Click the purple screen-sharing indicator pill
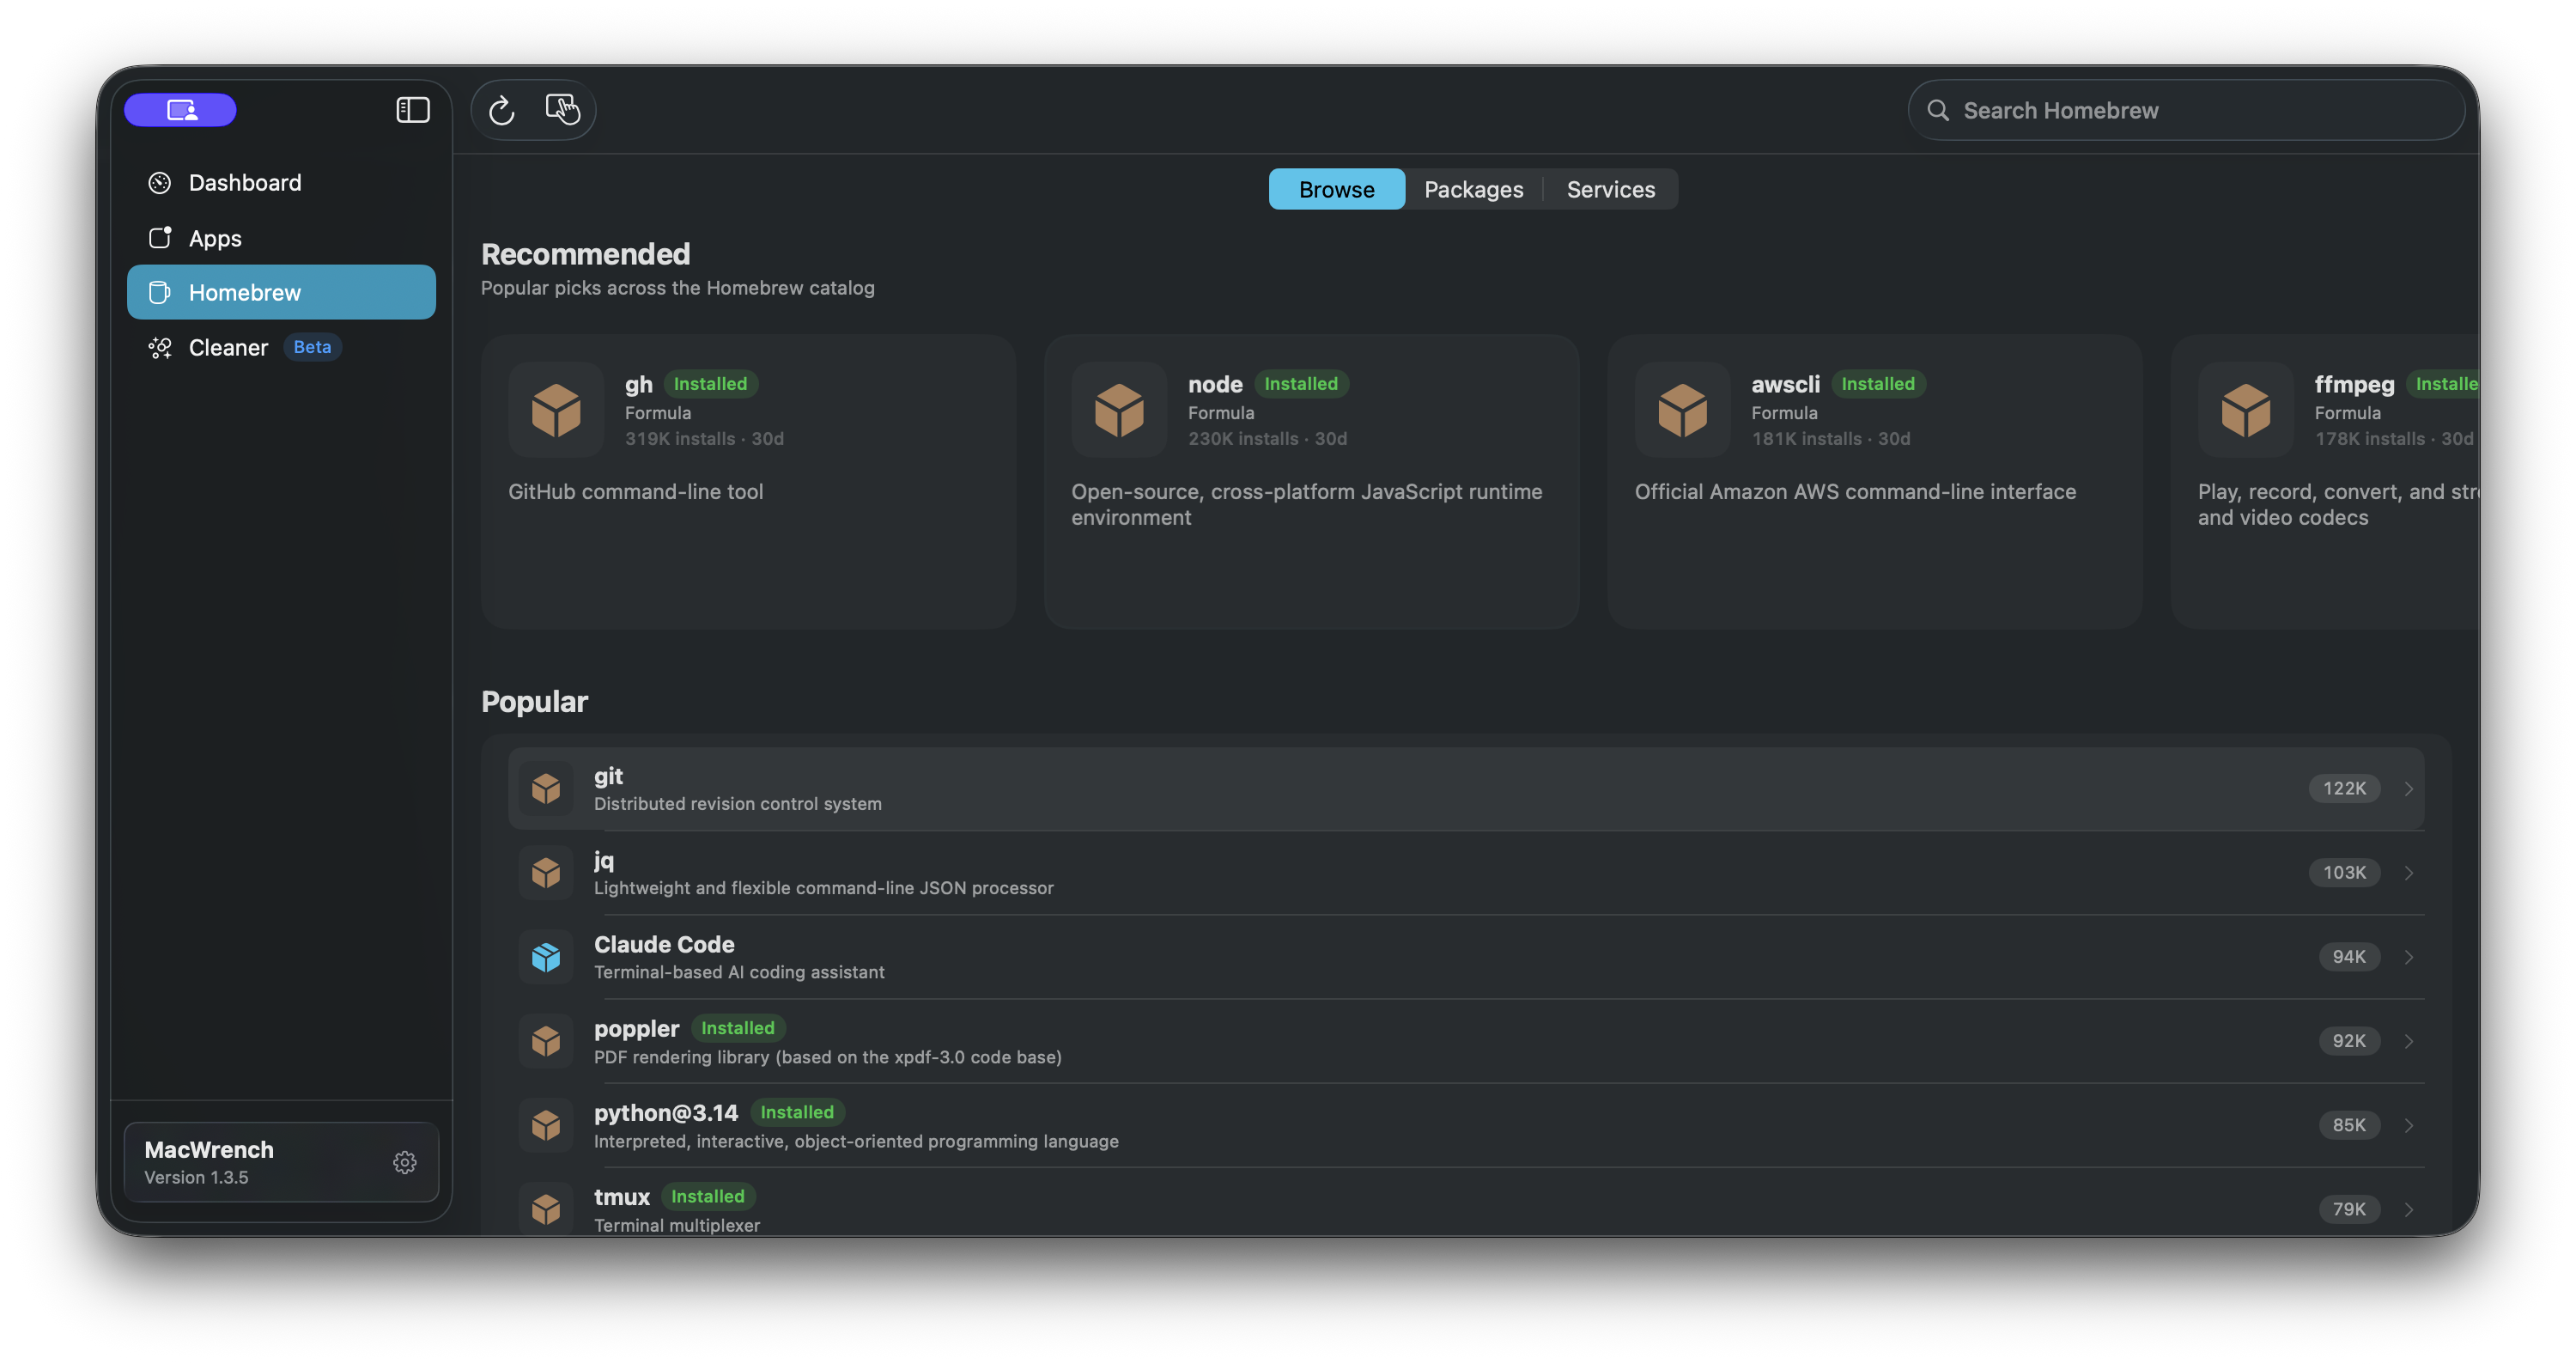 click(180, 110)
